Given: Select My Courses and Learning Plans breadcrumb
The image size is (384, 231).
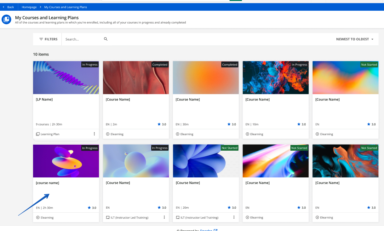Looking at the screenshot, I should coord(66,7).
